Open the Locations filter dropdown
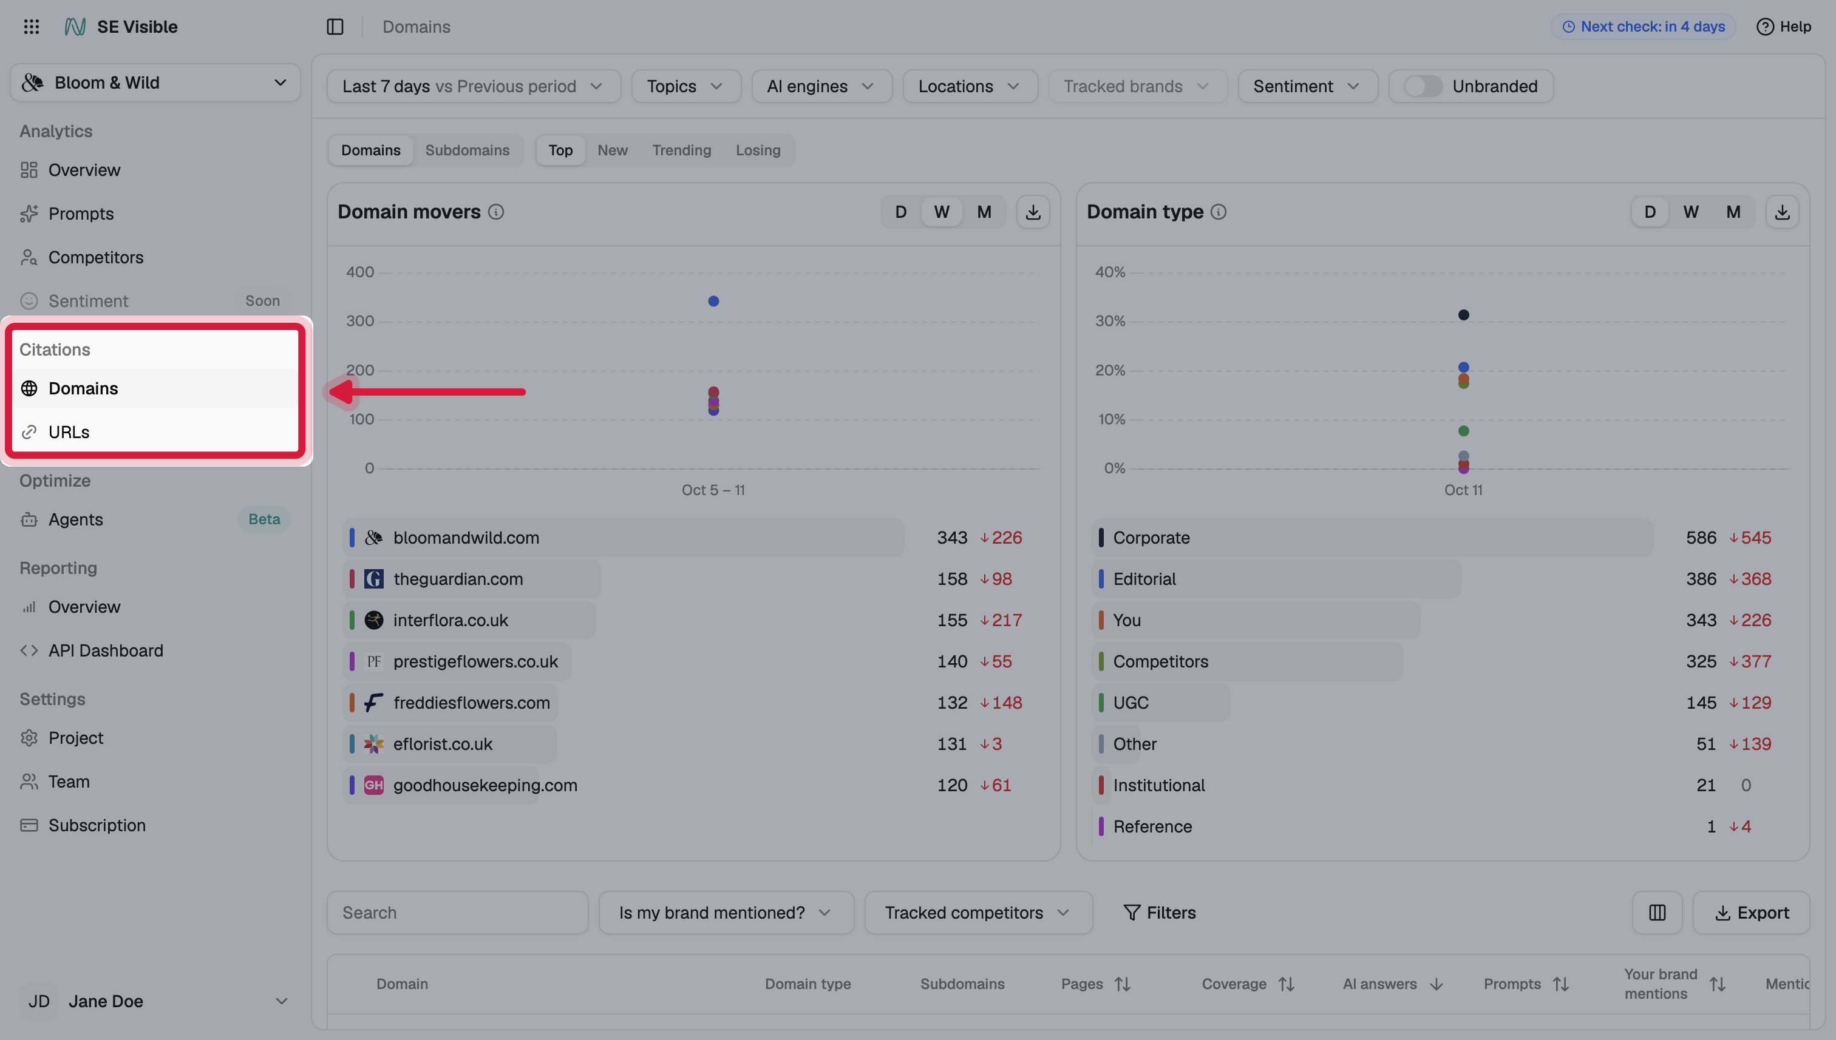This screenshot has height=1040, width=1836. point(970,86)
